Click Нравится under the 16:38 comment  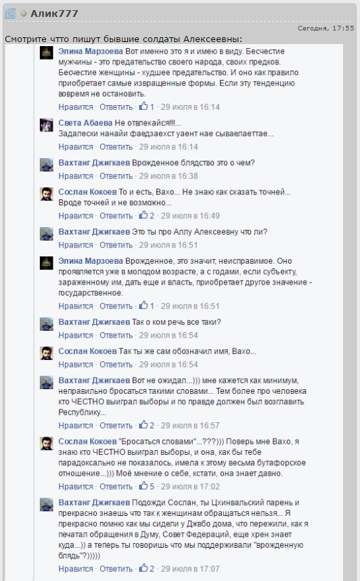(x=76, y=176)
